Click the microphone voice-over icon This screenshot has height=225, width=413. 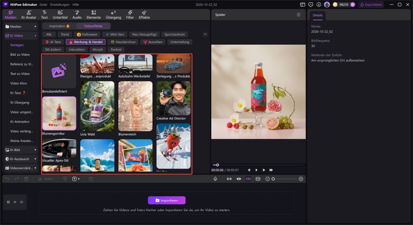click(215, 179)
